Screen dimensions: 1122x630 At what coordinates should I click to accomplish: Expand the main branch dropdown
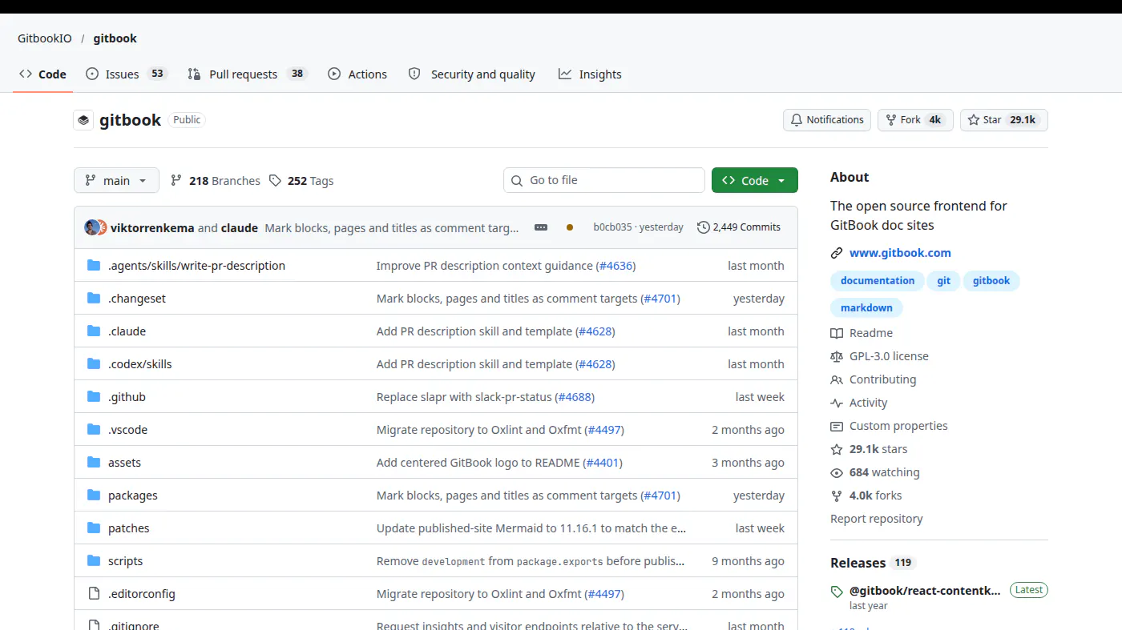point(116,180)
